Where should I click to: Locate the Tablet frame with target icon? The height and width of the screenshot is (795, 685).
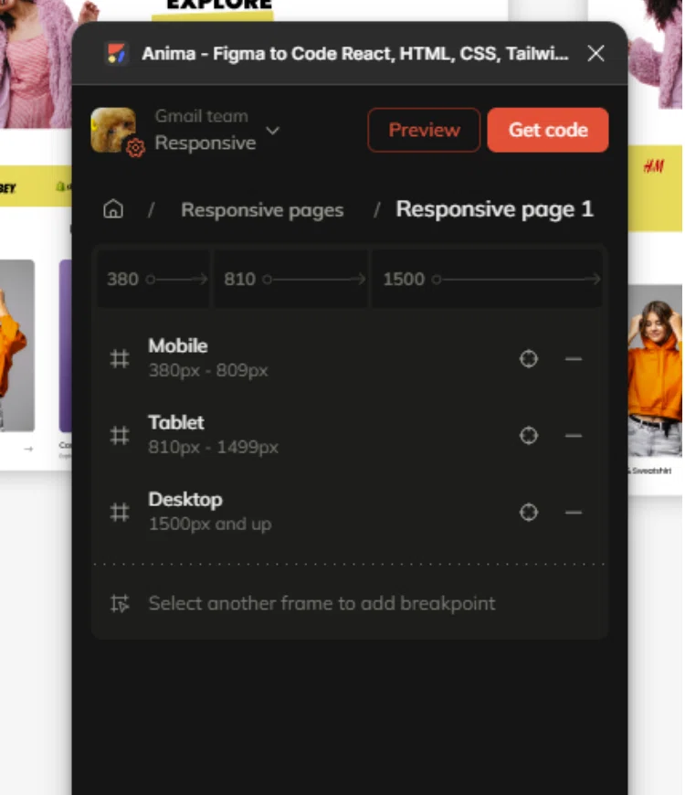click(x=529, y=436)
